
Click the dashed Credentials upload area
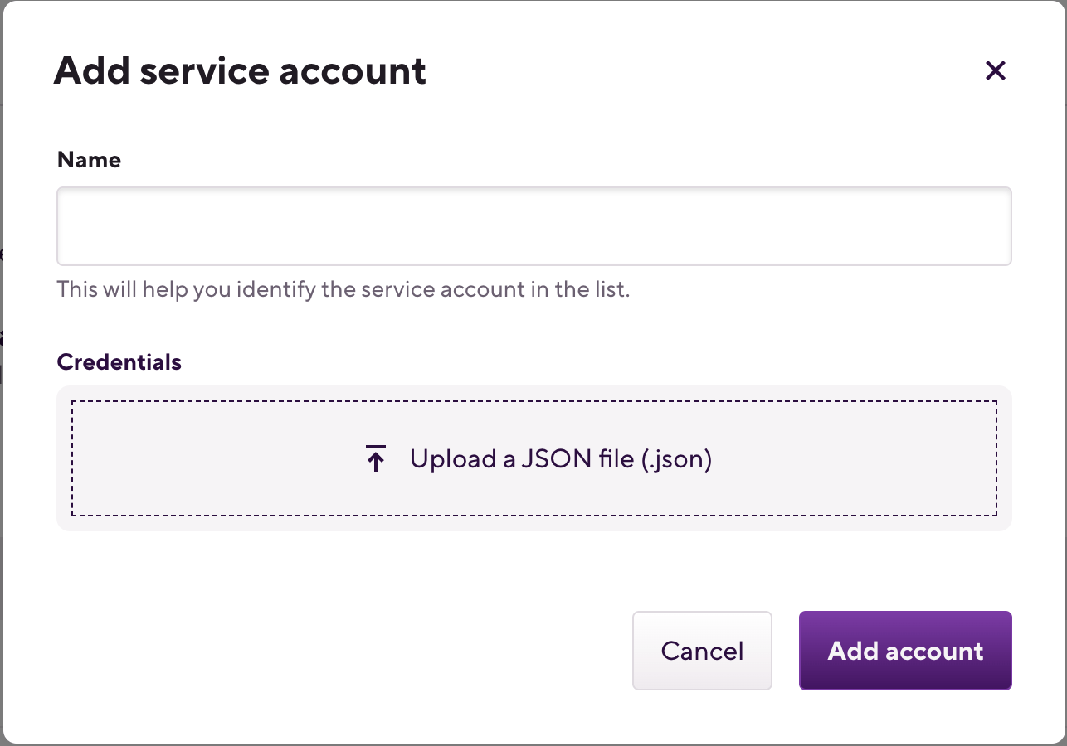pos(533,457)
